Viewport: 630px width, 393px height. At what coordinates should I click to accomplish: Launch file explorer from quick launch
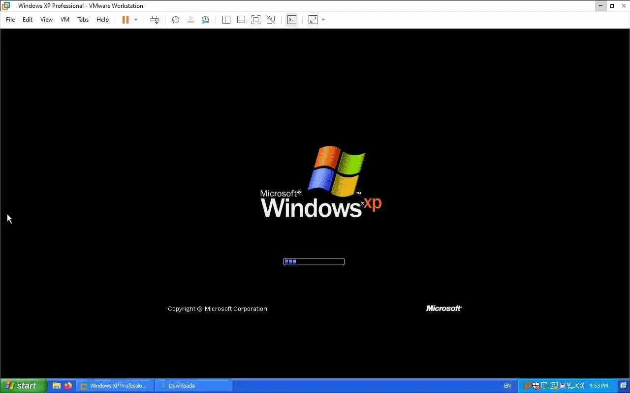(x=57, y=386)
